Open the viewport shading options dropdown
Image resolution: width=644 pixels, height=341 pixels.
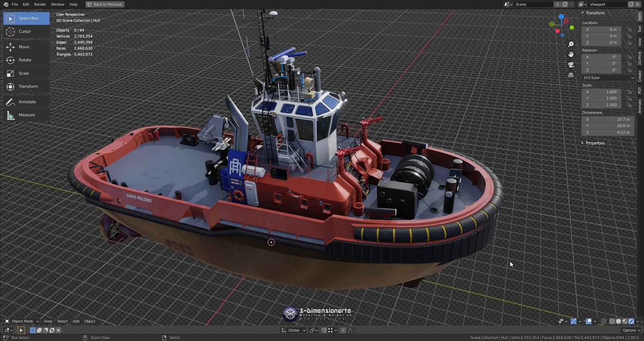[638, 321]
